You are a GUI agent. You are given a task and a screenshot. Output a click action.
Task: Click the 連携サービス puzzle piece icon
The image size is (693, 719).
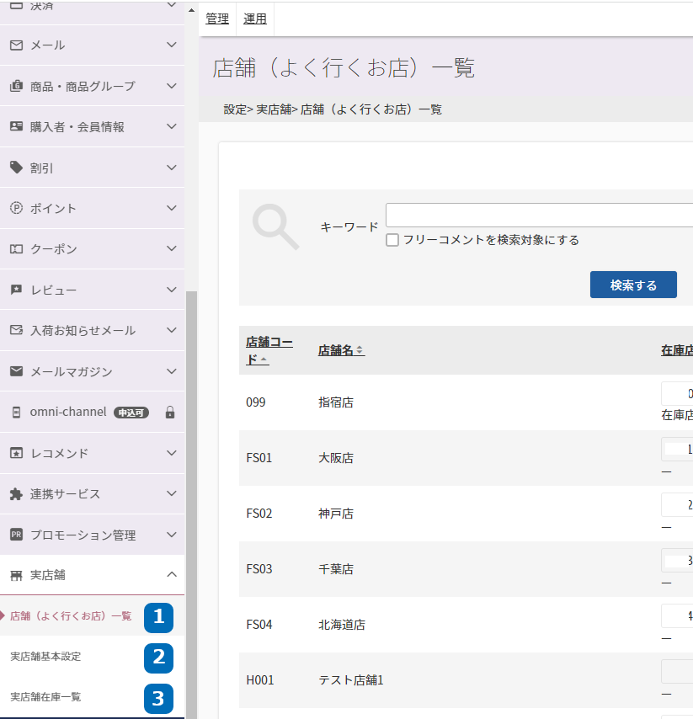click(x=16, y=494)
